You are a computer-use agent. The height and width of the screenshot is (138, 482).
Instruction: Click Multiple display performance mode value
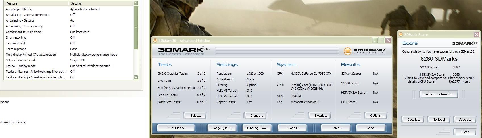[93, 55]
